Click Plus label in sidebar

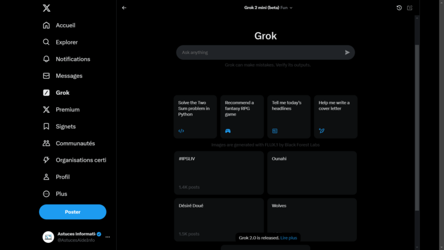(x=62, y=194)
